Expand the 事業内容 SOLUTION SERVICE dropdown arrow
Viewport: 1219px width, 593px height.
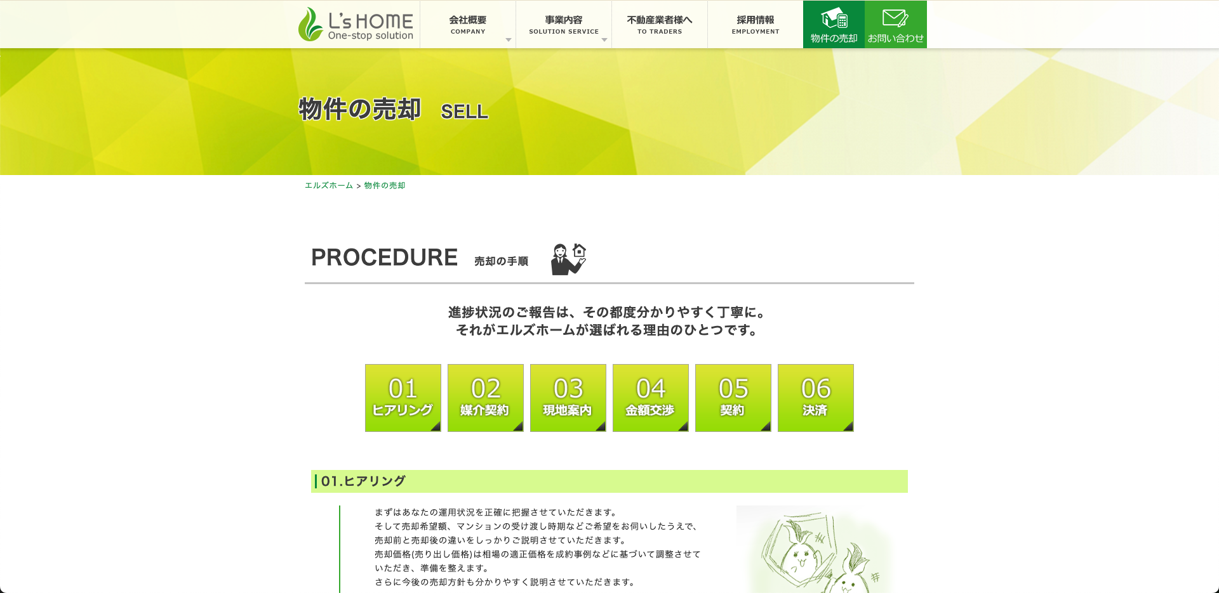tap(604, 40)
